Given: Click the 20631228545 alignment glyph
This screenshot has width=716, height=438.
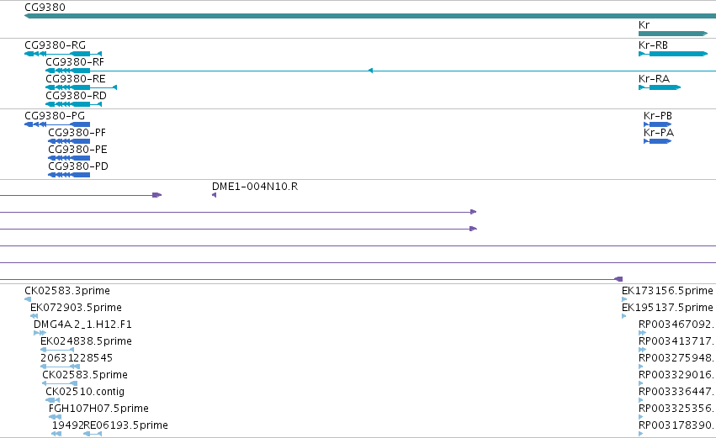Looking at the screenshot, I should (x=60, y=367).
